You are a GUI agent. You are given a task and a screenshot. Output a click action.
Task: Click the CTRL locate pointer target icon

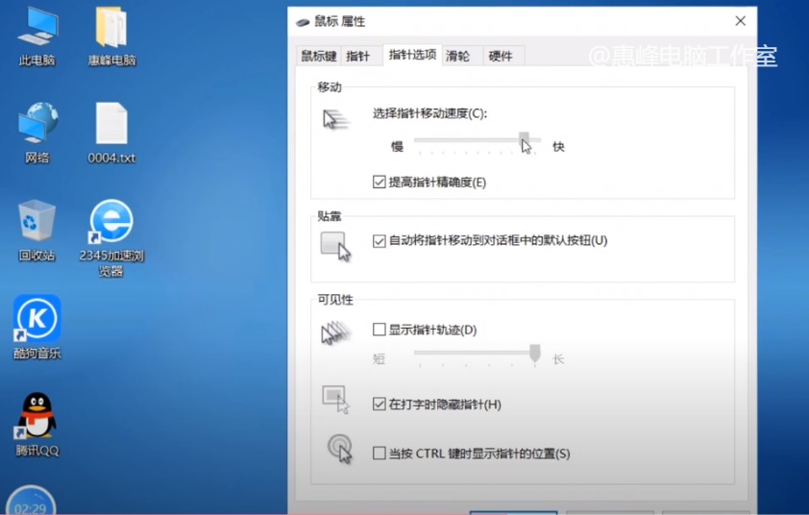point(339,449)
